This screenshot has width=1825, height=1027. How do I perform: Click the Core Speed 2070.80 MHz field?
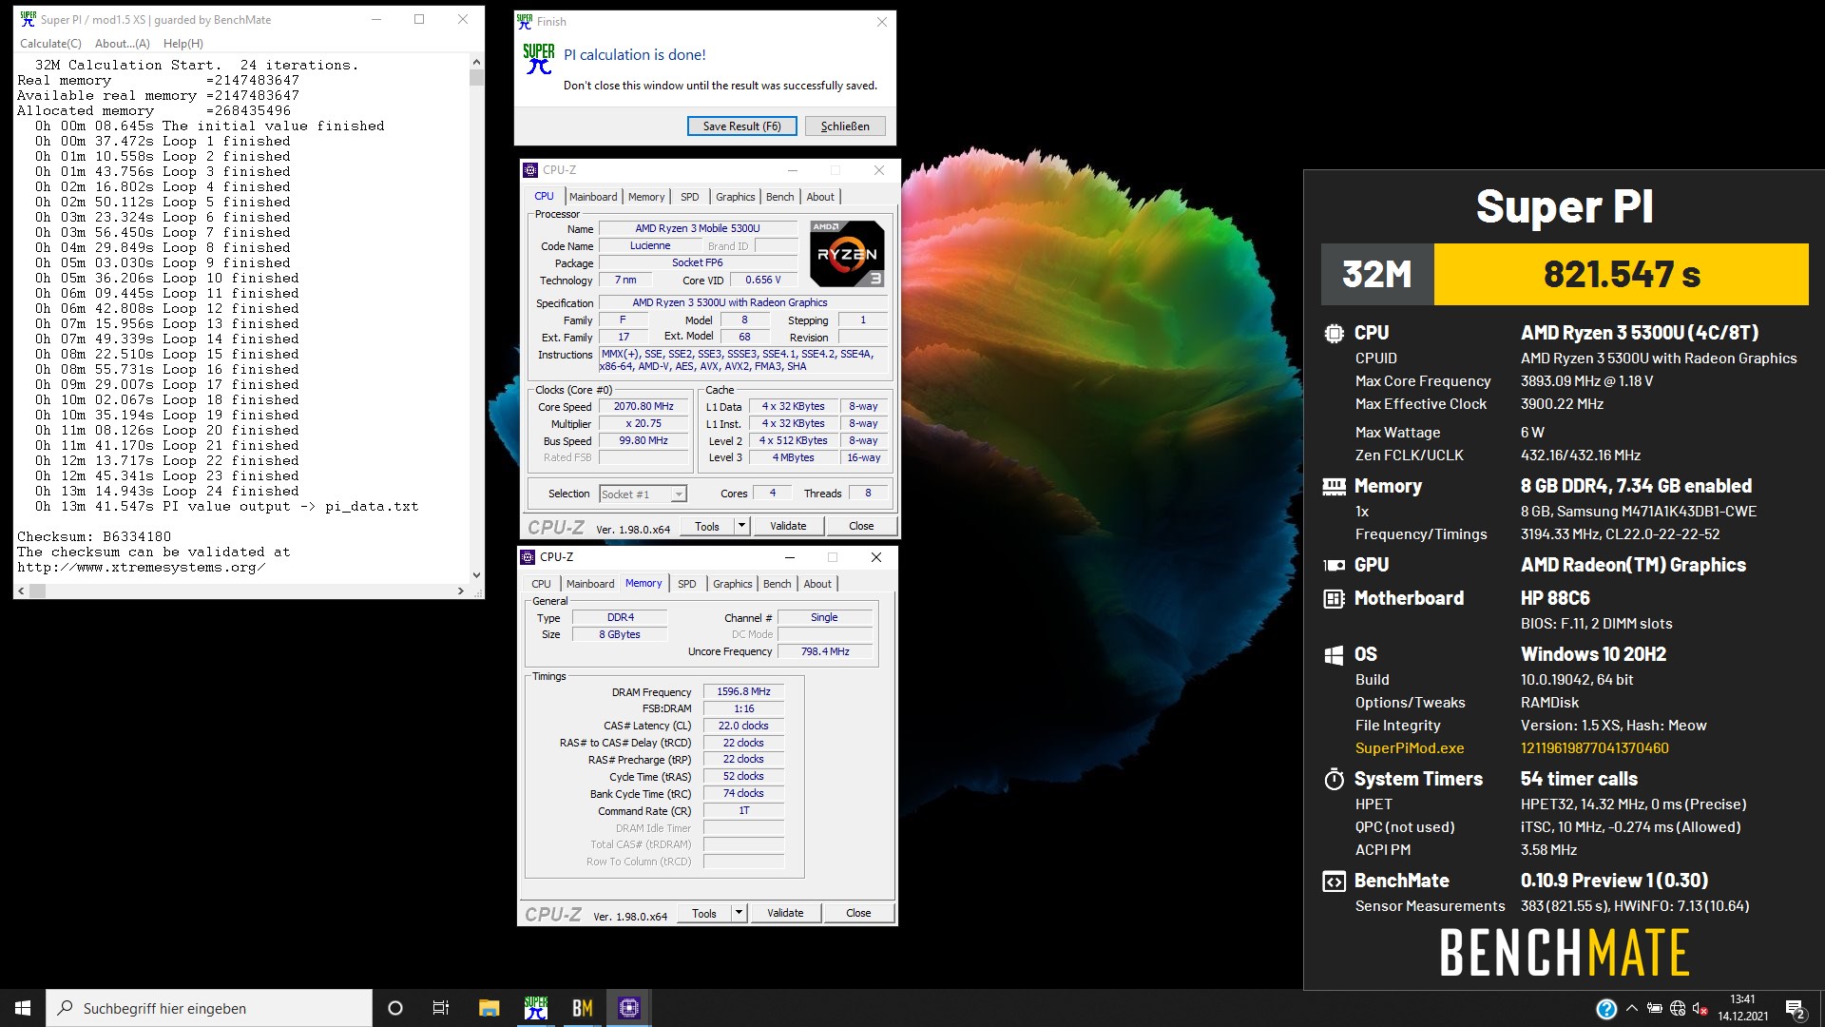point(644,407)
